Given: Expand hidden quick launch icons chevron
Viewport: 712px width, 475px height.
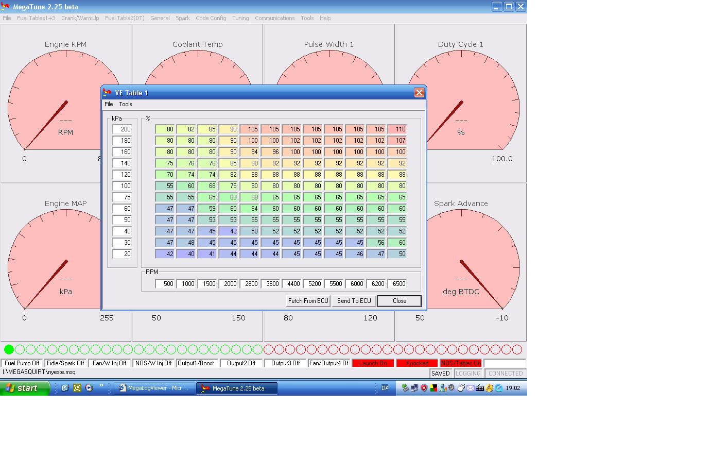Looking at the screenshot, I should pos(101,385).
